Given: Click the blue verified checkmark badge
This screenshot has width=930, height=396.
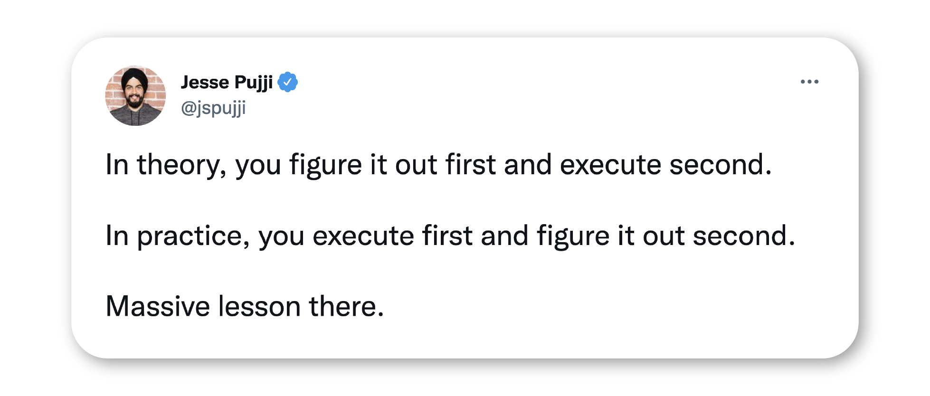Looking at the screenshot, I should (x=287, y=82).
